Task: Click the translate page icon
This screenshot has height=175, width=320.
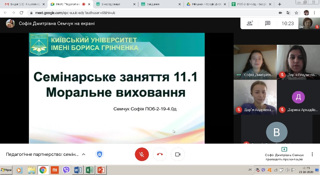Action: click(x=288, y=13)
